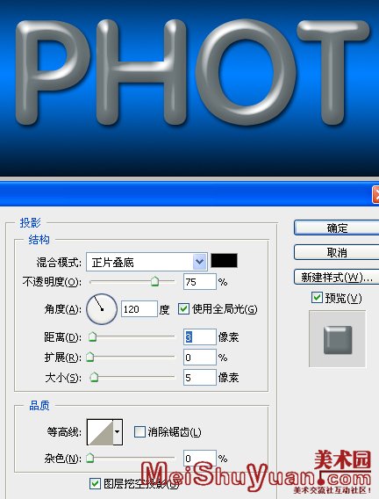Toggle the 预览 preview checkbox
Viewport: 379px width, 499px height.
317,298
